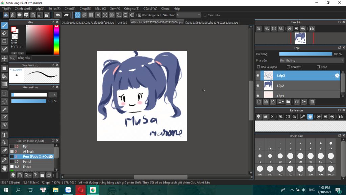Zoom in using Navigator panel
Image resolution: width=346 pixels, height=195 pixels.
coord(267,28)
